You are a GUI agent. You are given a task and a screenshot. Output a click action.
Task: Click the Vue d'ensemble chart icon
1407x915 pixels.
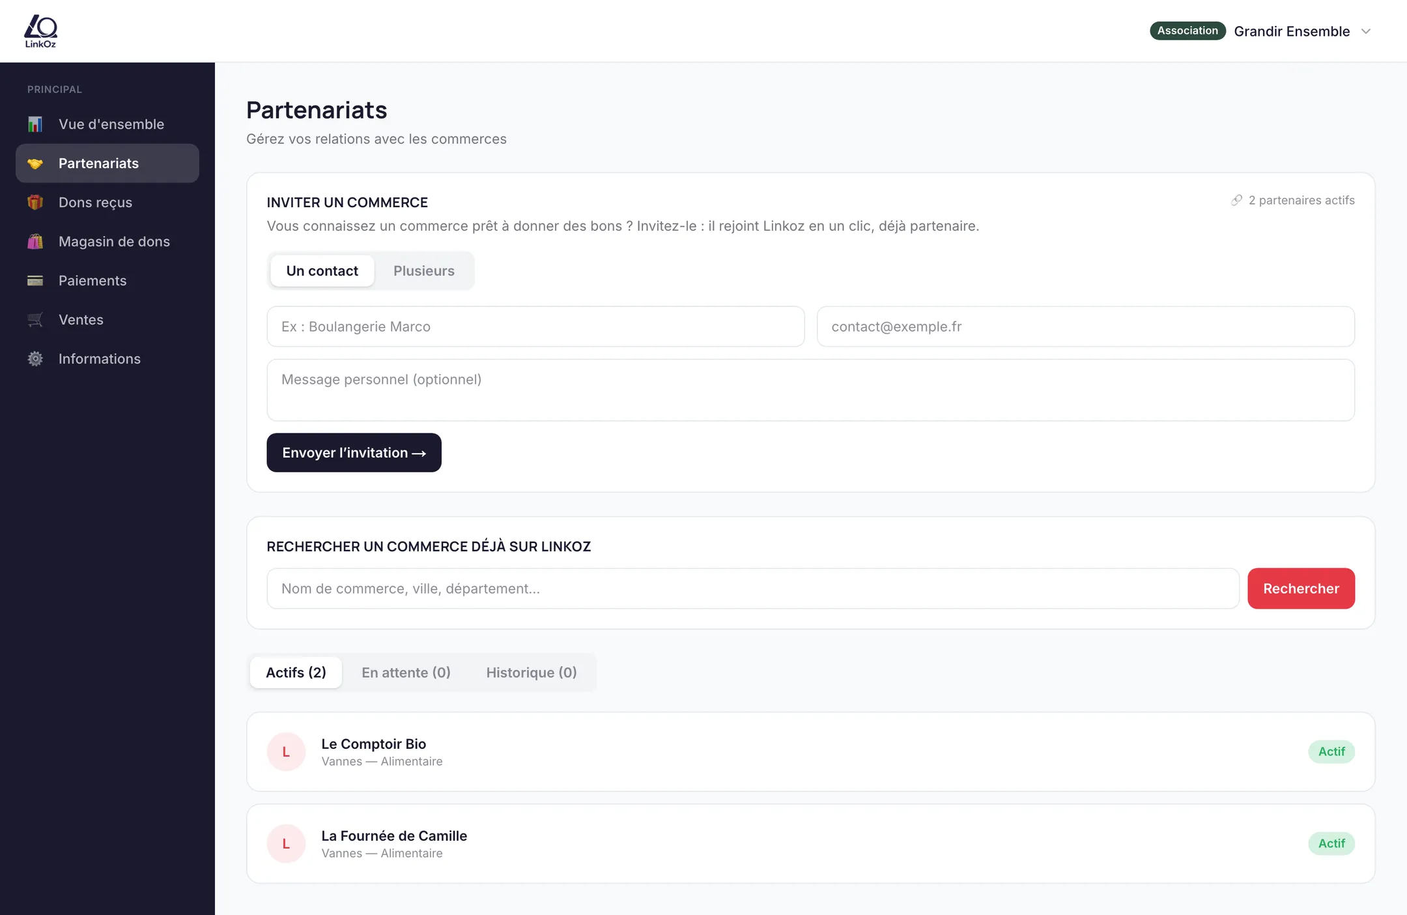35,124
